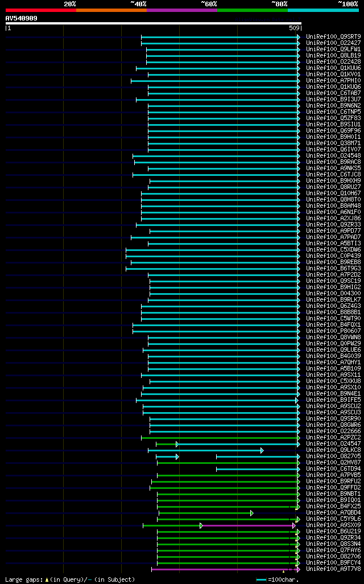Image resolution: width=364 pixels, height=584 pixels.
Task: Select label UniRef100_B6T9G3
Action: [333, 269]
